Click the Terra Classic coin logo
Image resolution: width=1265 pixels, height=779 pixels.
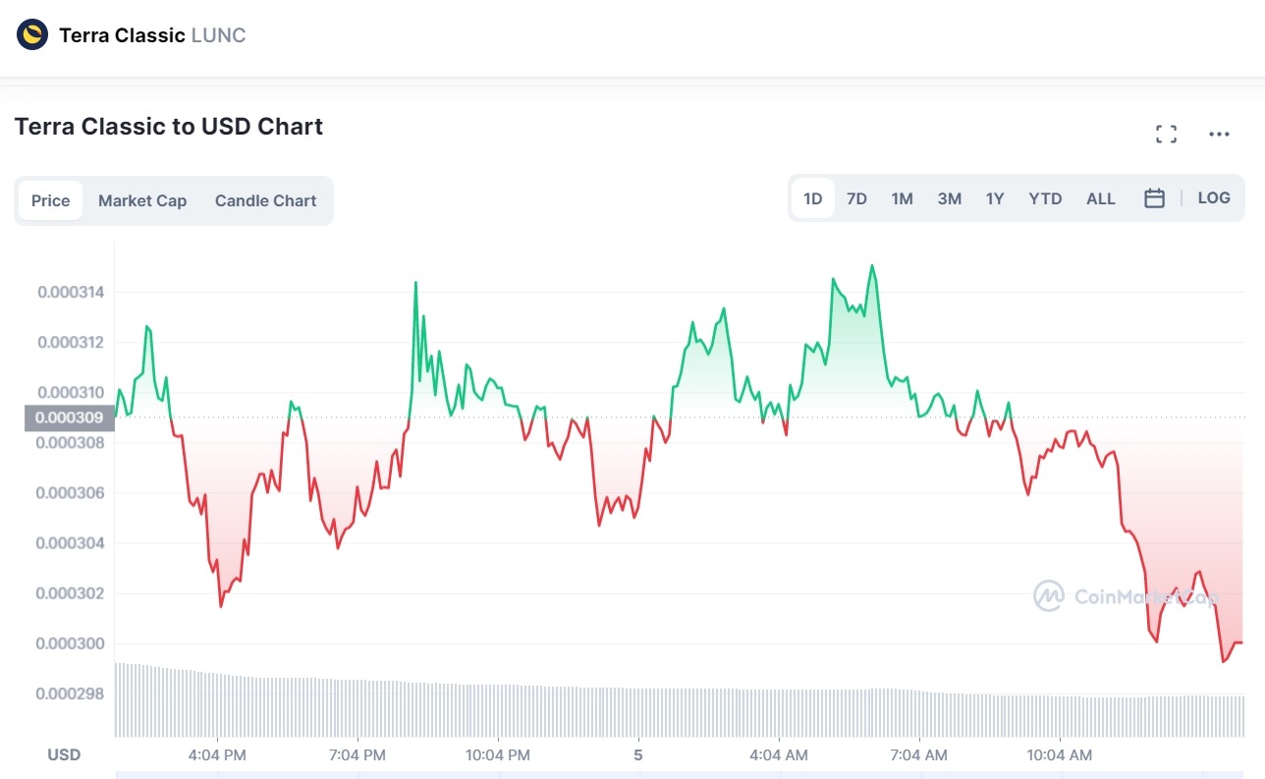pos(32,35)
